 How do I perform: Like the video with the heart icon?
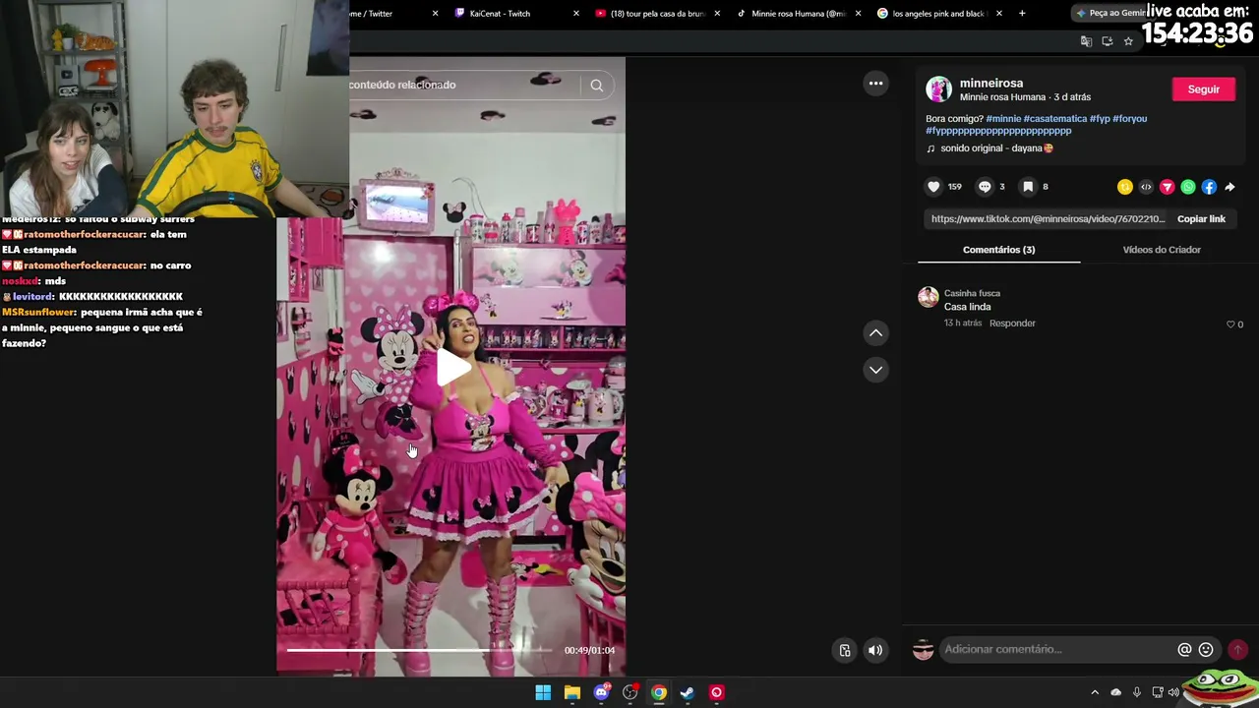[x=933, y=187]
